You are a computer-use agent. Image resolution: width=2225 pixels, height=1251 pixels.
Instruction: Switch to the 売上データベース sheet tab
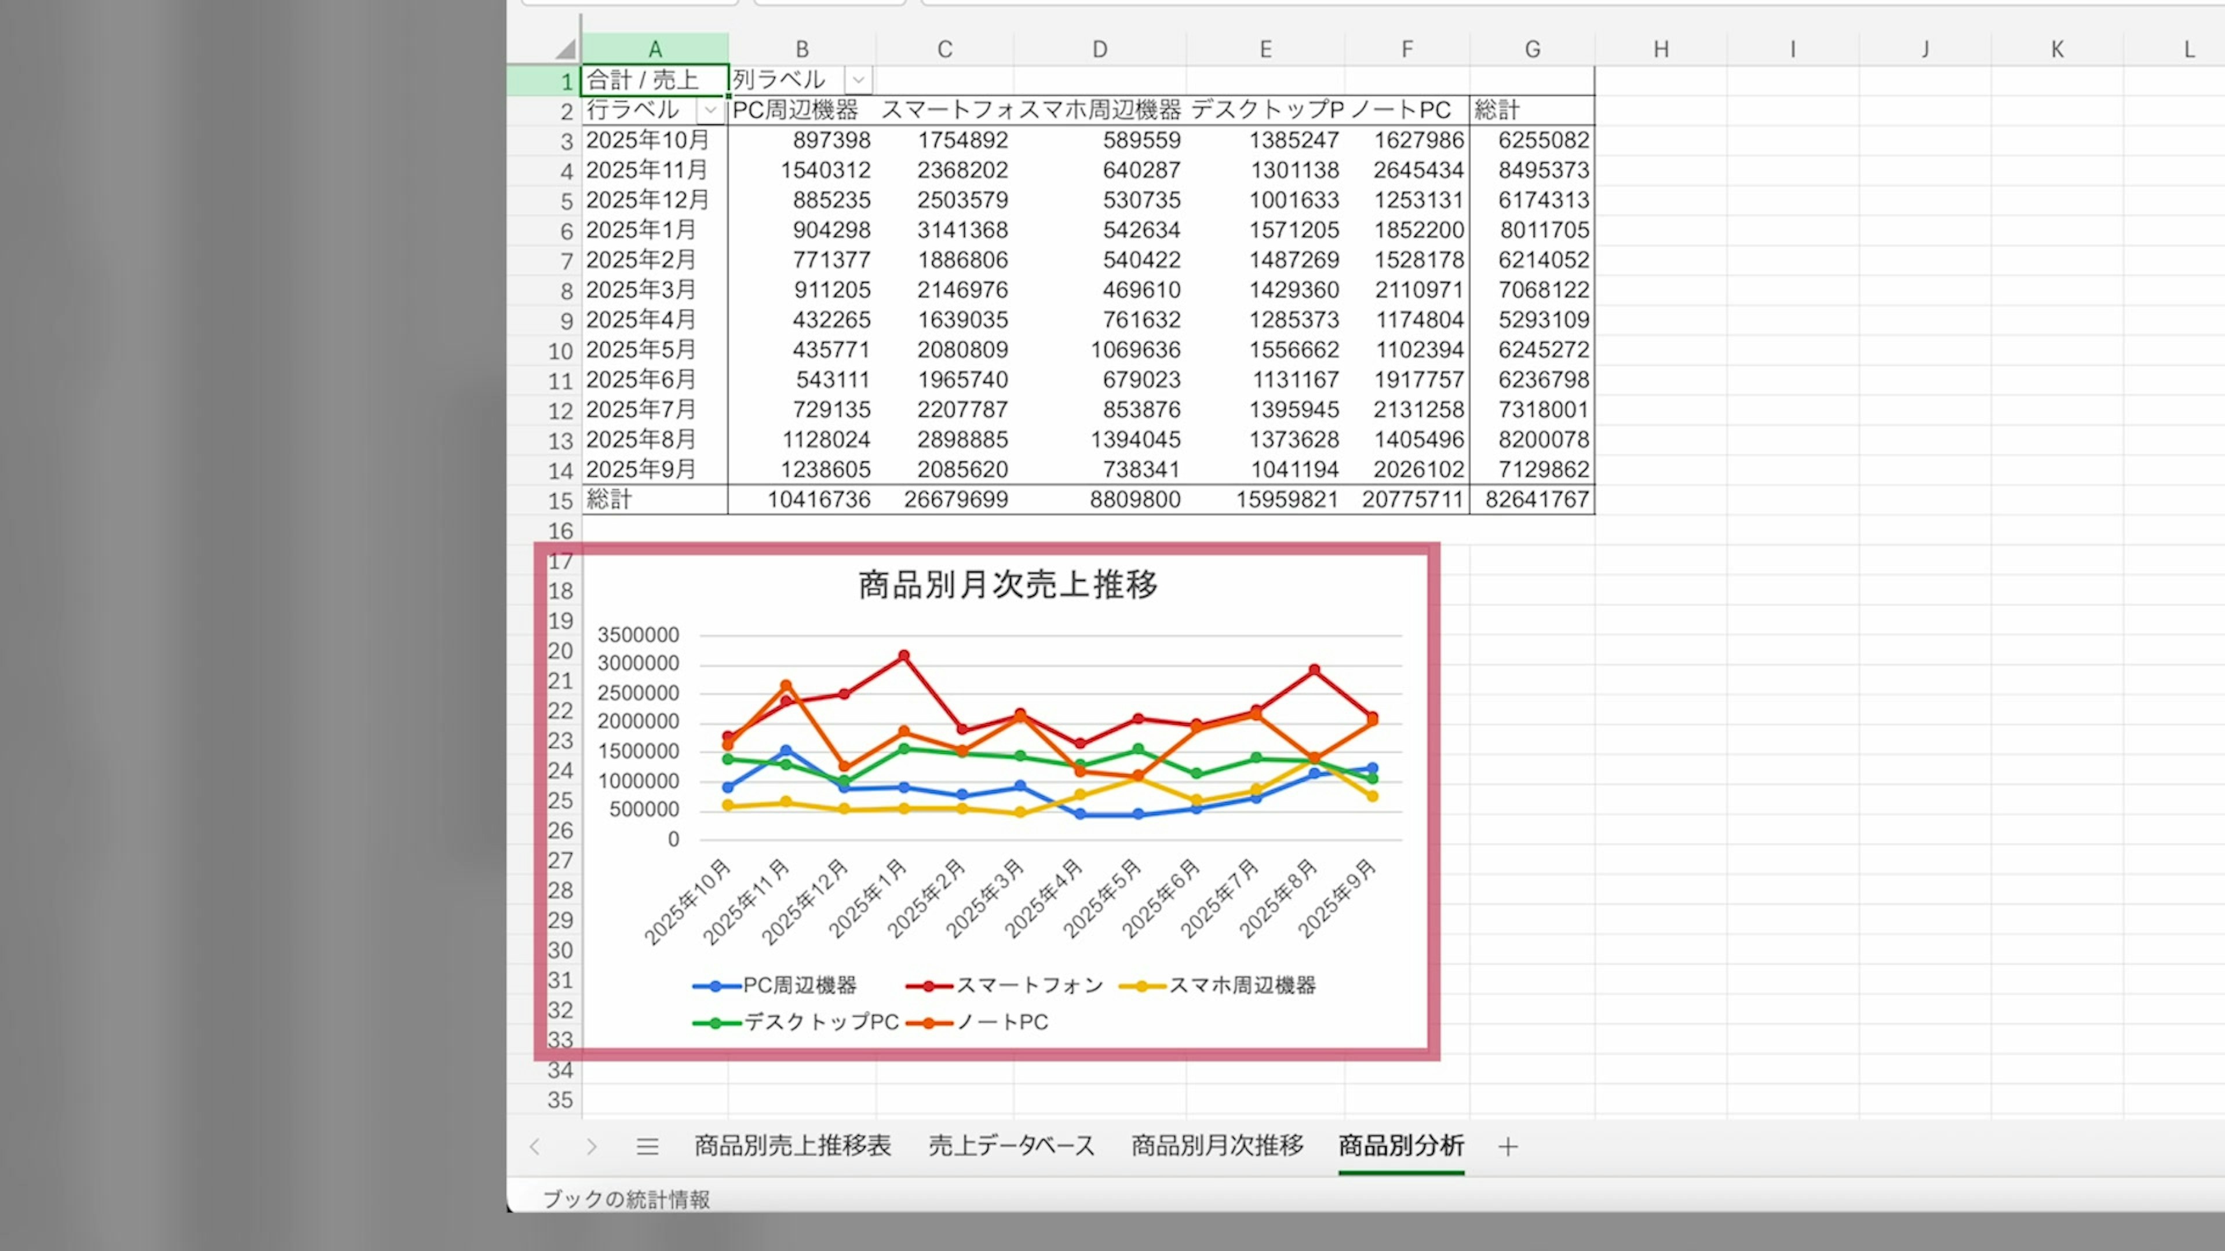pyautogui.click(x=1012, y=1147)
